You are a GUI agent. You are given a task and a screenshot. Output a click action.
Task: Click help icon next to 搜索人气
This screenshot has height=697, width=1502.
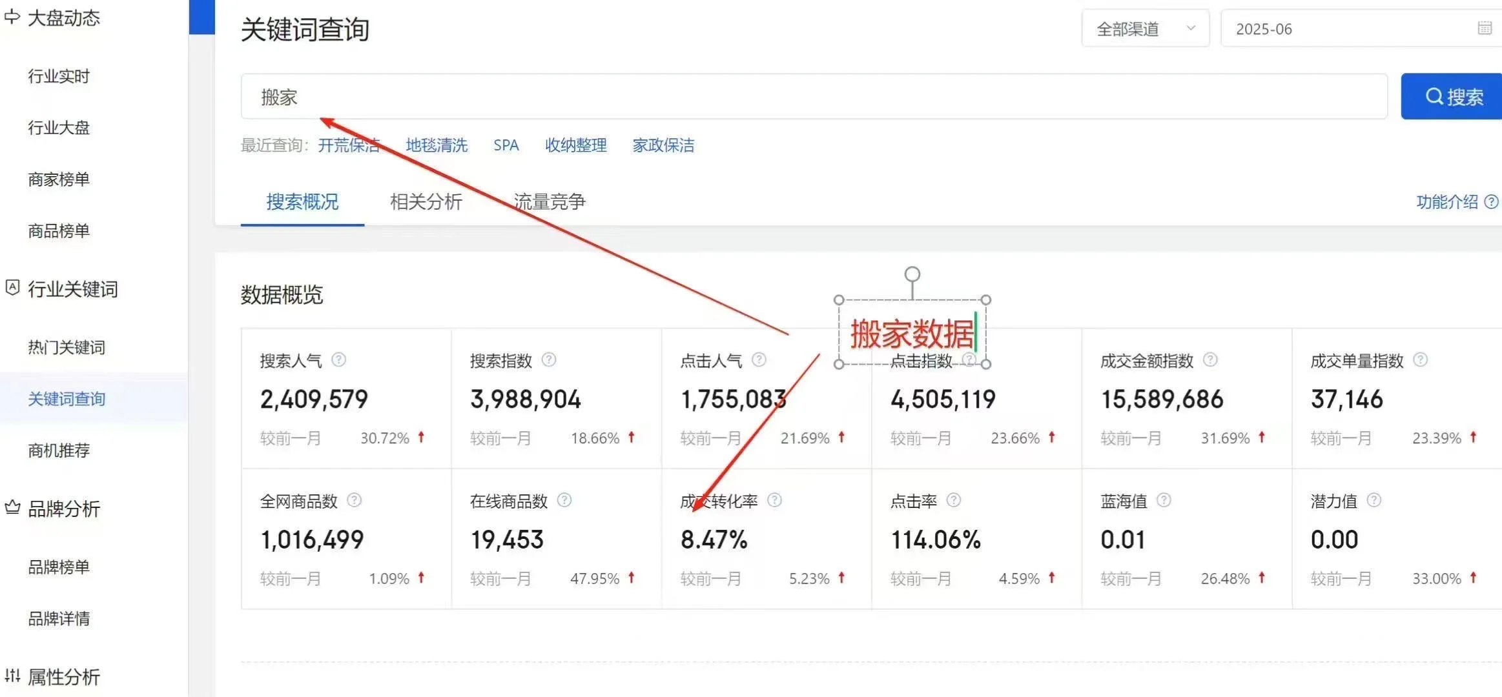[338, 360]
